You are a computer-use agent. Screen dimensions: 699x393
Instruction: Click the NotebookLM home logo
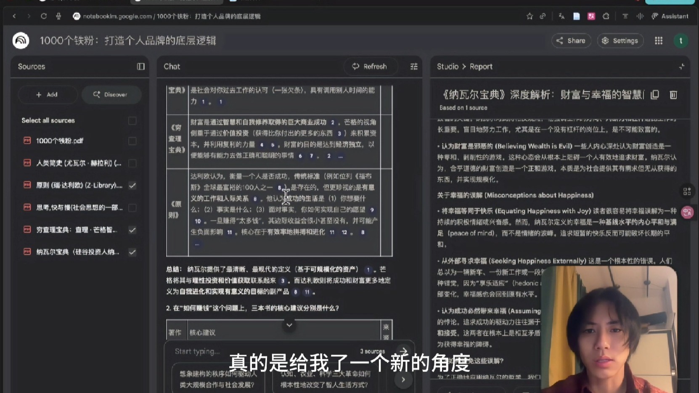20,40
